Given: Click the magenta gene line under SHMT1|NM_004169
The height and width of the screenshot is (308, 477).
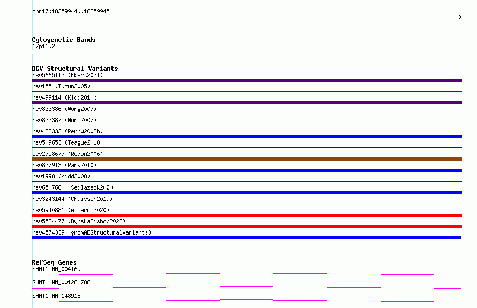Looking at the screenshot, I should 247,273.
